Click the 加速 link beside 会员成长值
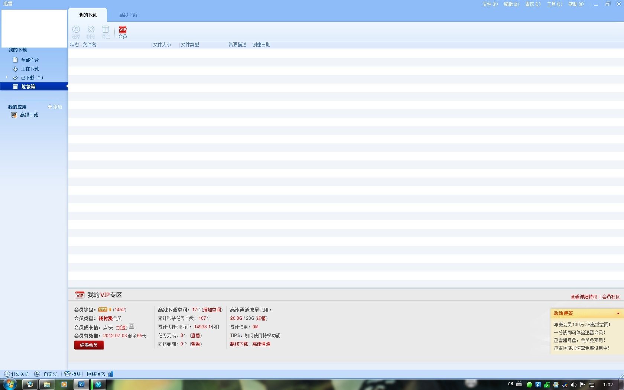 (x=121, y=328)
